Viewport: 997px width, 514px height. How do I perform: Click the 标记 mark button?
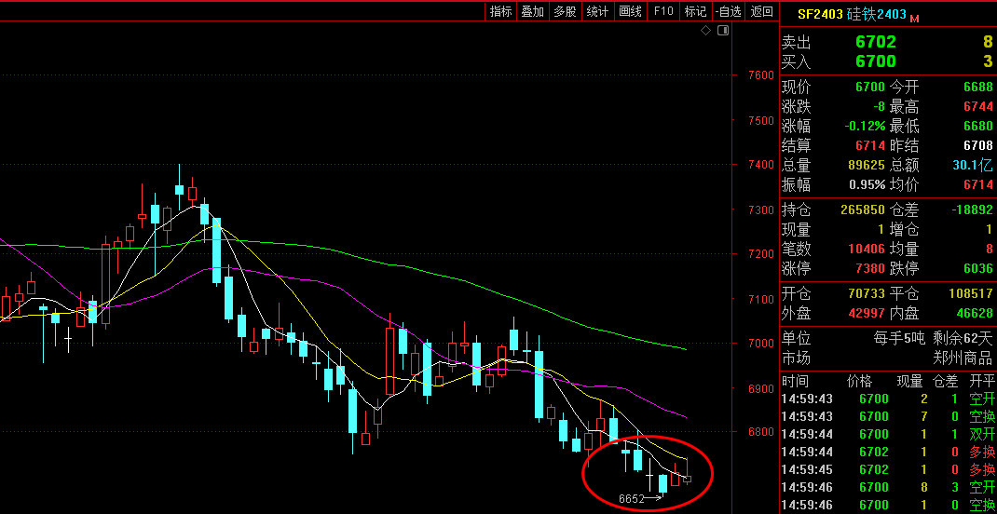click(695, 11)
